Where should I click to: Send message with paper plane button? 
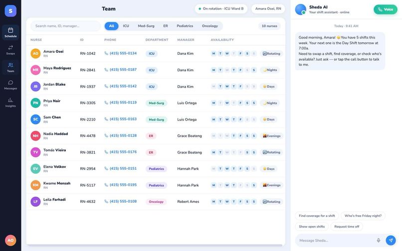tap(391, 240)
